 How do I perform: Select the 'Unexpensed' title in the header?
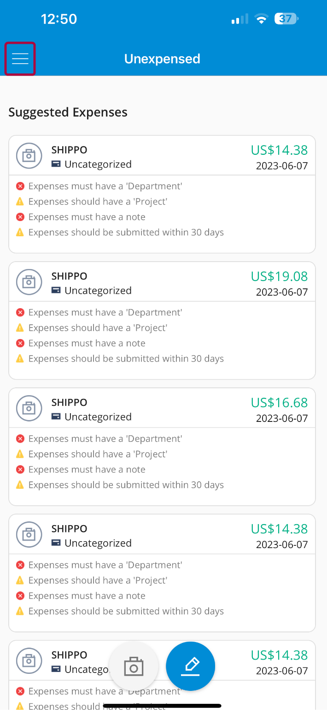[x=162, y=58]
